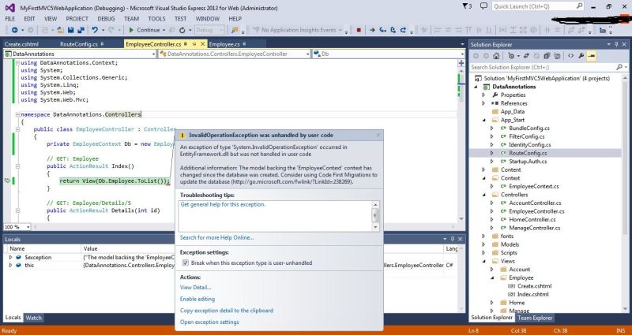This screenshot has width=632, height=335.
Task: Click the Troubleshooting tips scrollbar thumb
Action: point(375,215)
